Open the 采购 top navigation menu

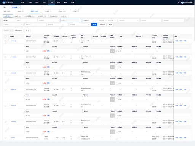pos(30,2)
